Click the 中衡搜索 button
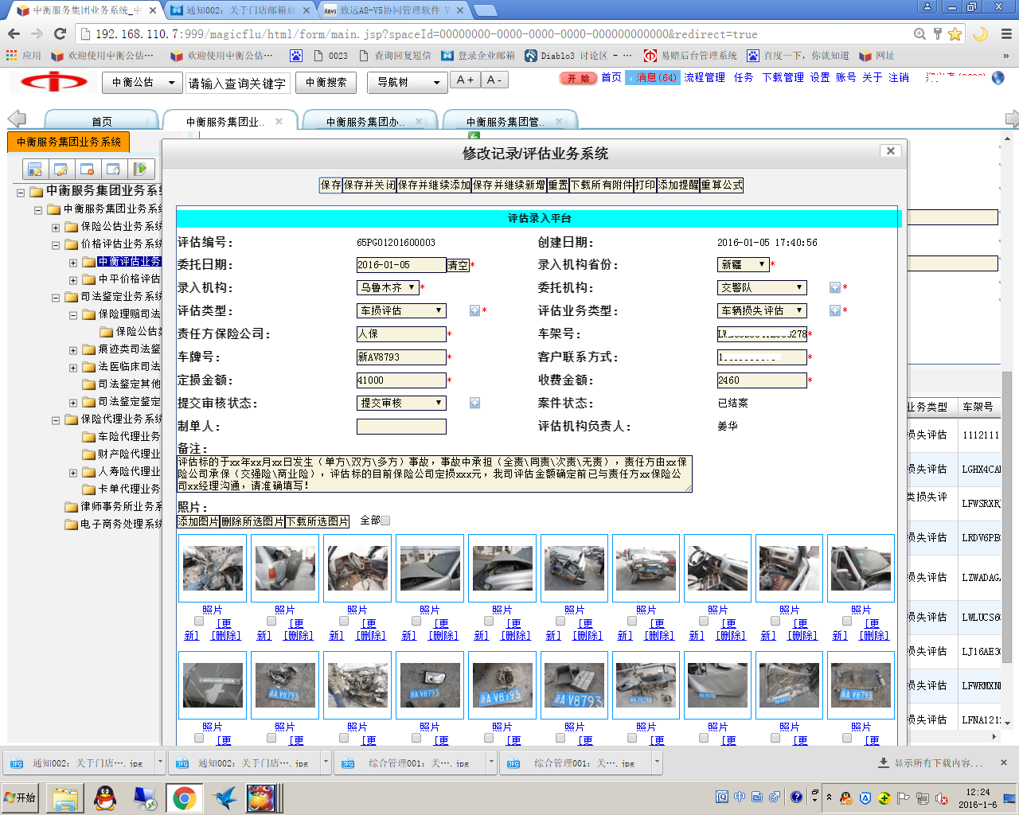Viewport: 1019px width, 815px height. [326, 82]
